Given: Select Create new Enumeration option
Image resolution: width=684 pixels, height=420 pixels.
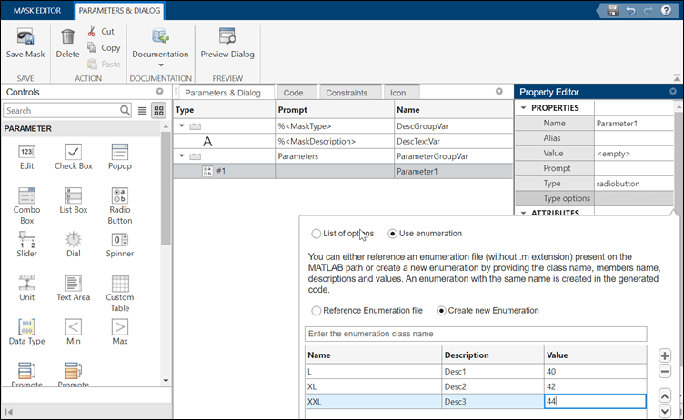Looking at the screenshot, I should coord(441,311).
